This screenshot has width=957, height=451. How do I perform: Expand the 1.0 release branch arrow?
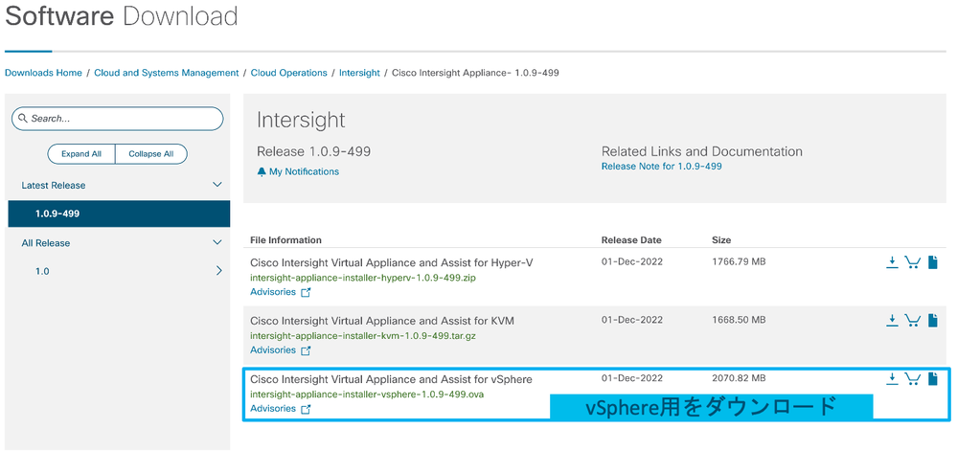pos(218,271)
